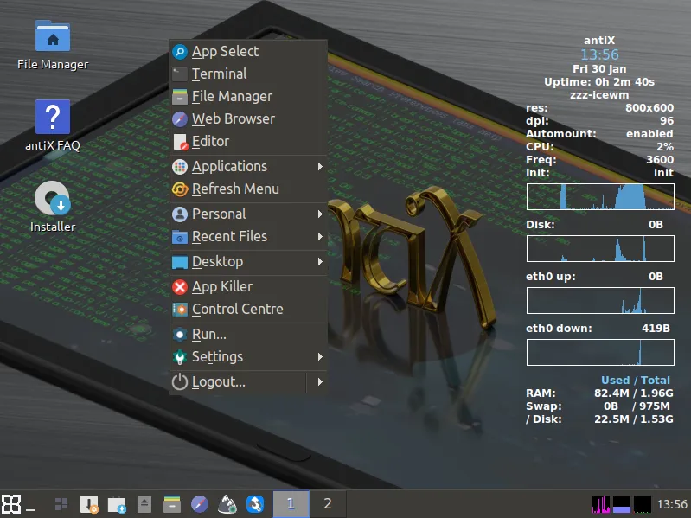Click the antiX start menu button on taskbar

pyautogui.click(x=11, y=504)
